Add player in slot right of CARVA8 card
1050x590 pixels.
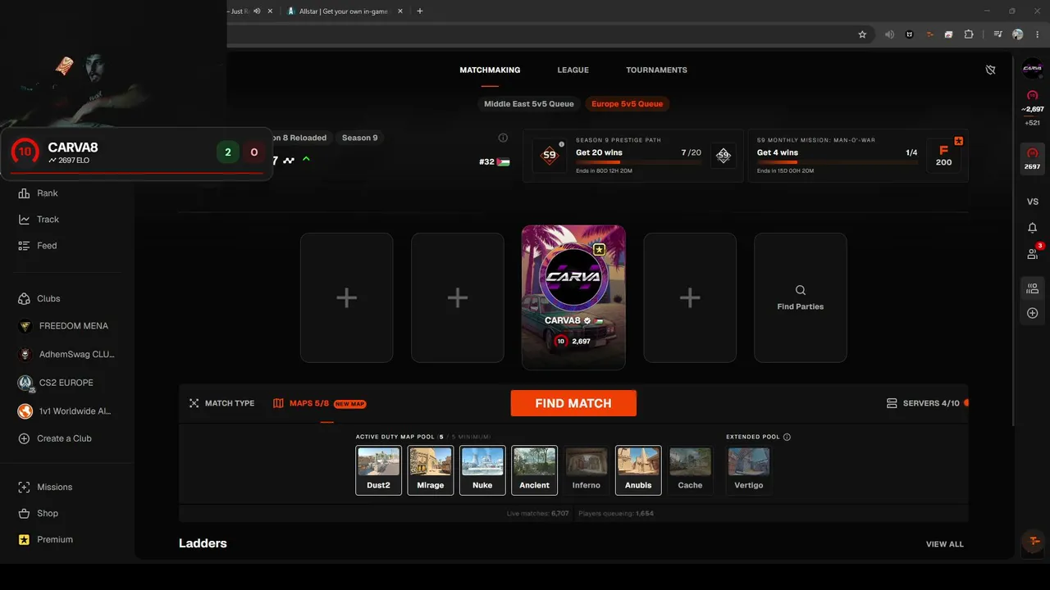(x=689, y=297)
